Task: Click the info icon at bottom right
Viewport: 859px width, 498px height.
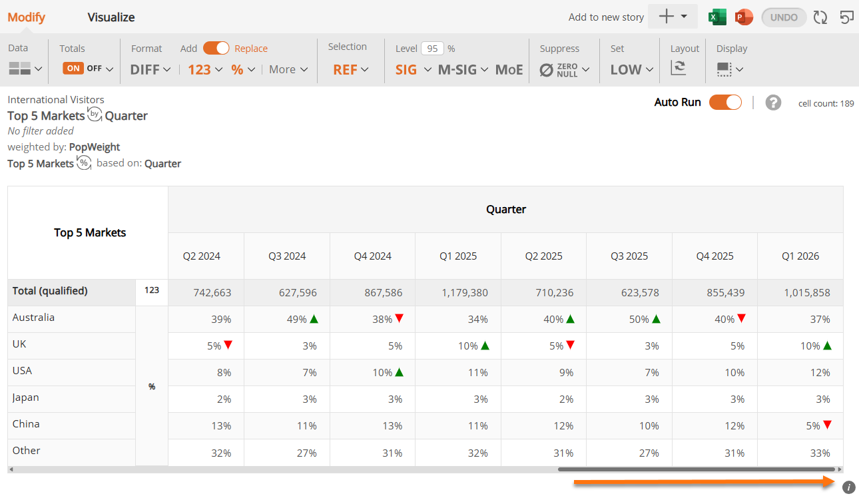Action: coord(848,487)
